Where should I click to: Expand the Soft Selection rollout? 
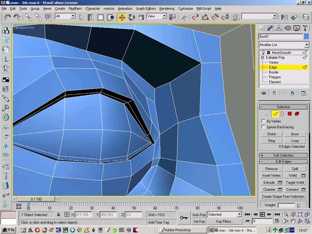pos(283,155)
